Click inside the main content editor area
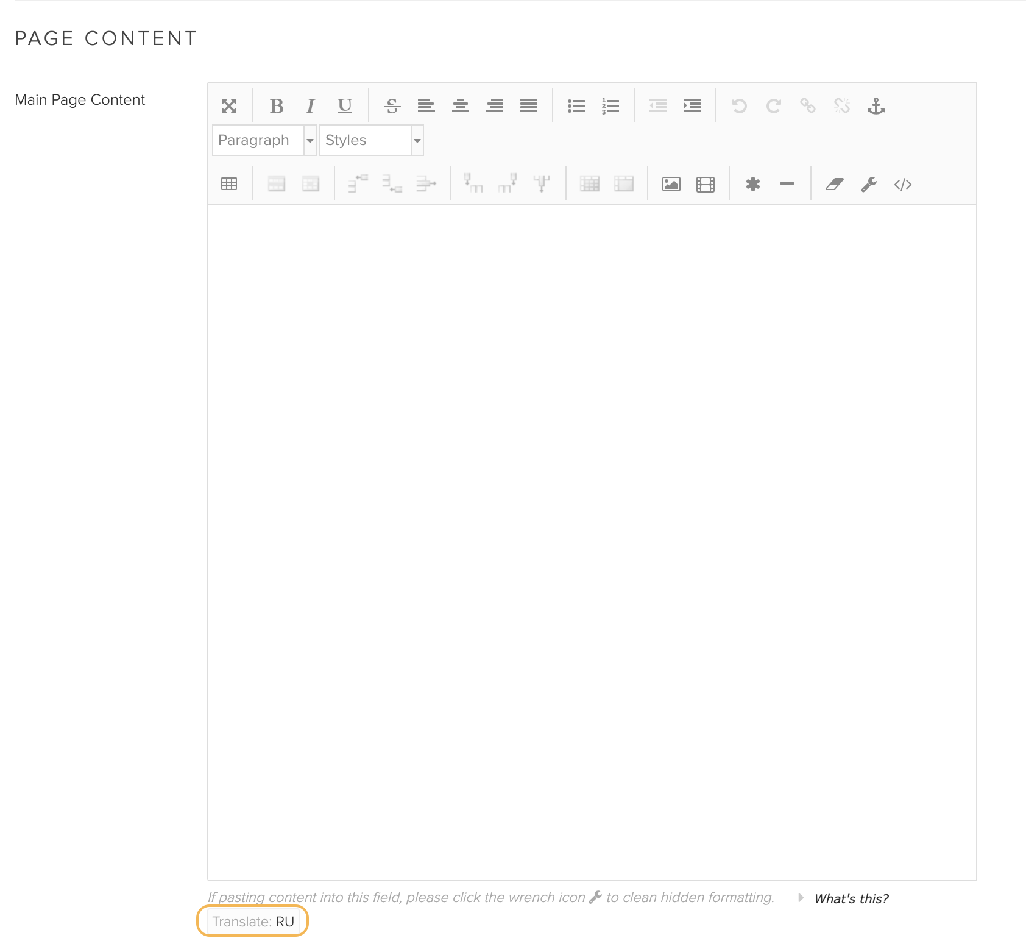 tap(592, 542)
